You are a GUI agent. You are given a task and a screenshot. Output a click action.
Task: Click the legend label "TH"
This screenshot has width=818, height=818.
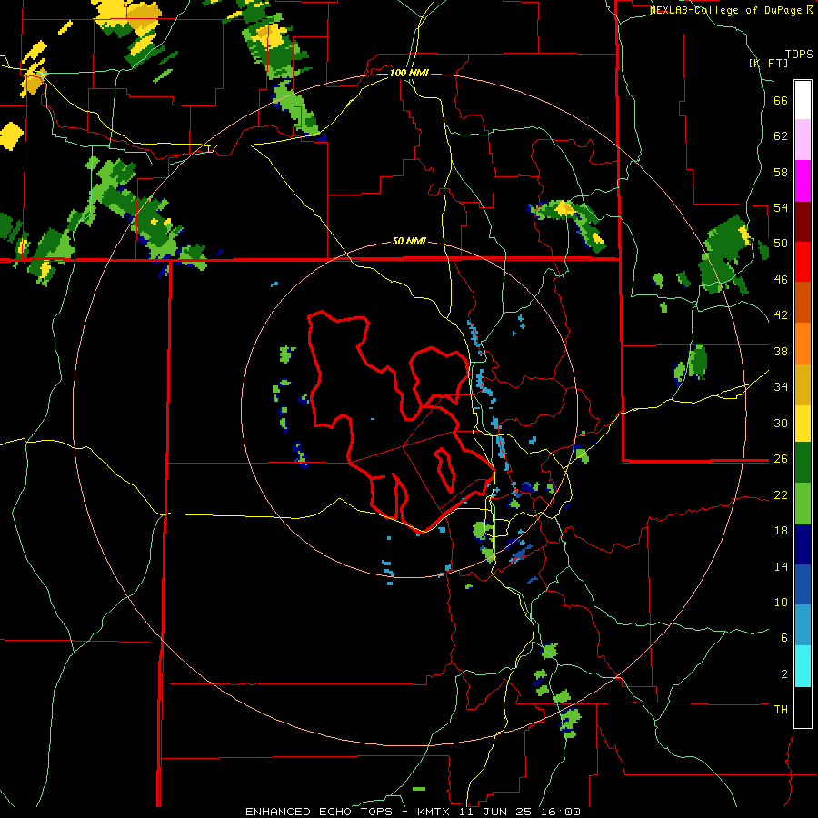(x=781, y=710)
